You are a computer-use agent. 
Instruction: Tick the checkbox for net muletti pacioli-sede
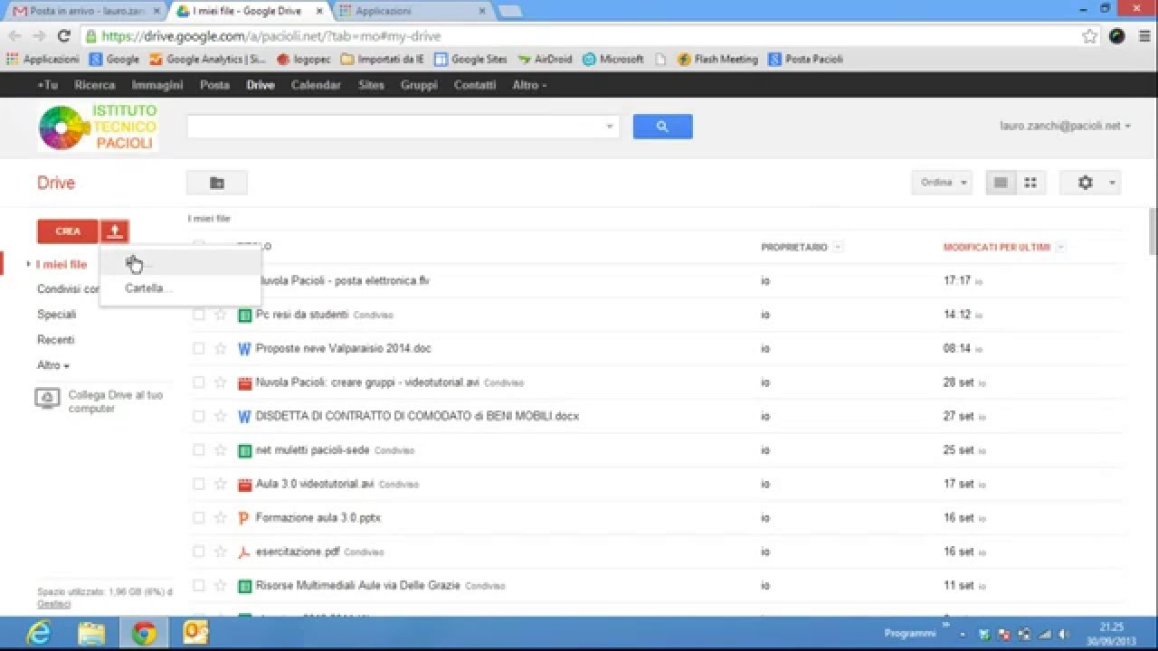198,450
